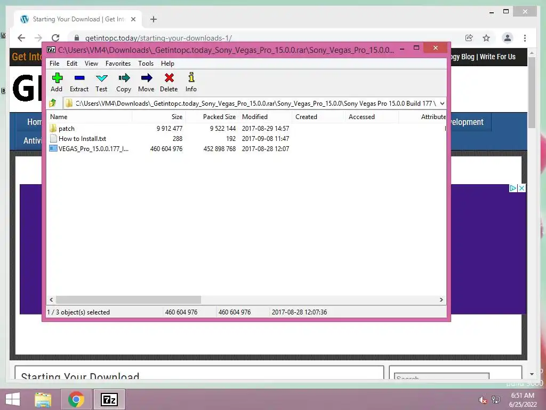Viewport: 546px width, 410px height.
Task: Select the patch folder name
Action: (67, 128)
